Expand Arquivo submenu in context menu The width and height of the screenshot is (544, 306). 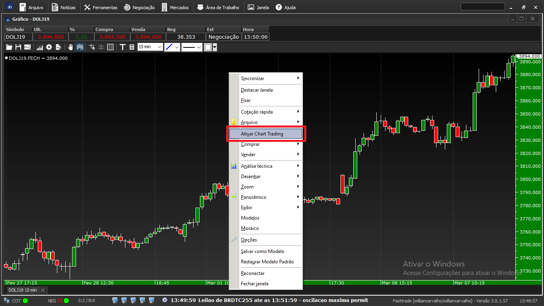(266, 122)
